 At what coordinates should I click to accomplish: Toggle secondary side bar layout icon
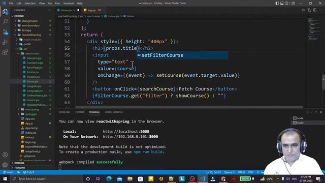click(x=286, y=4)
